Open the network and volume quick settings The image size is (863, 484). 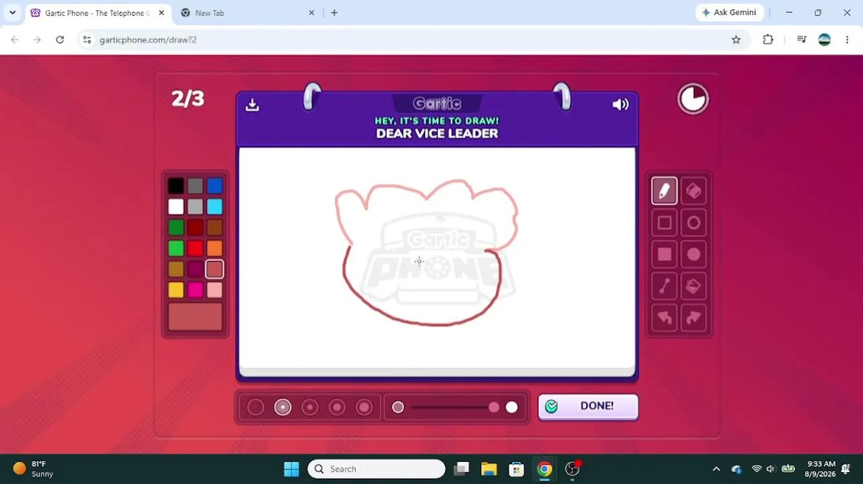772,469
